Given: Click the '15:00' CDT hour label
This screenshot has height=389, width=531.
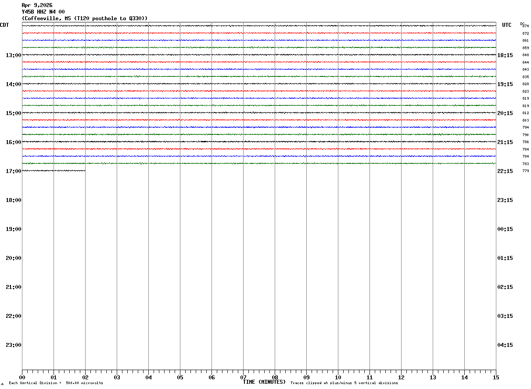Looking at the screenshot, I should 13,113.
